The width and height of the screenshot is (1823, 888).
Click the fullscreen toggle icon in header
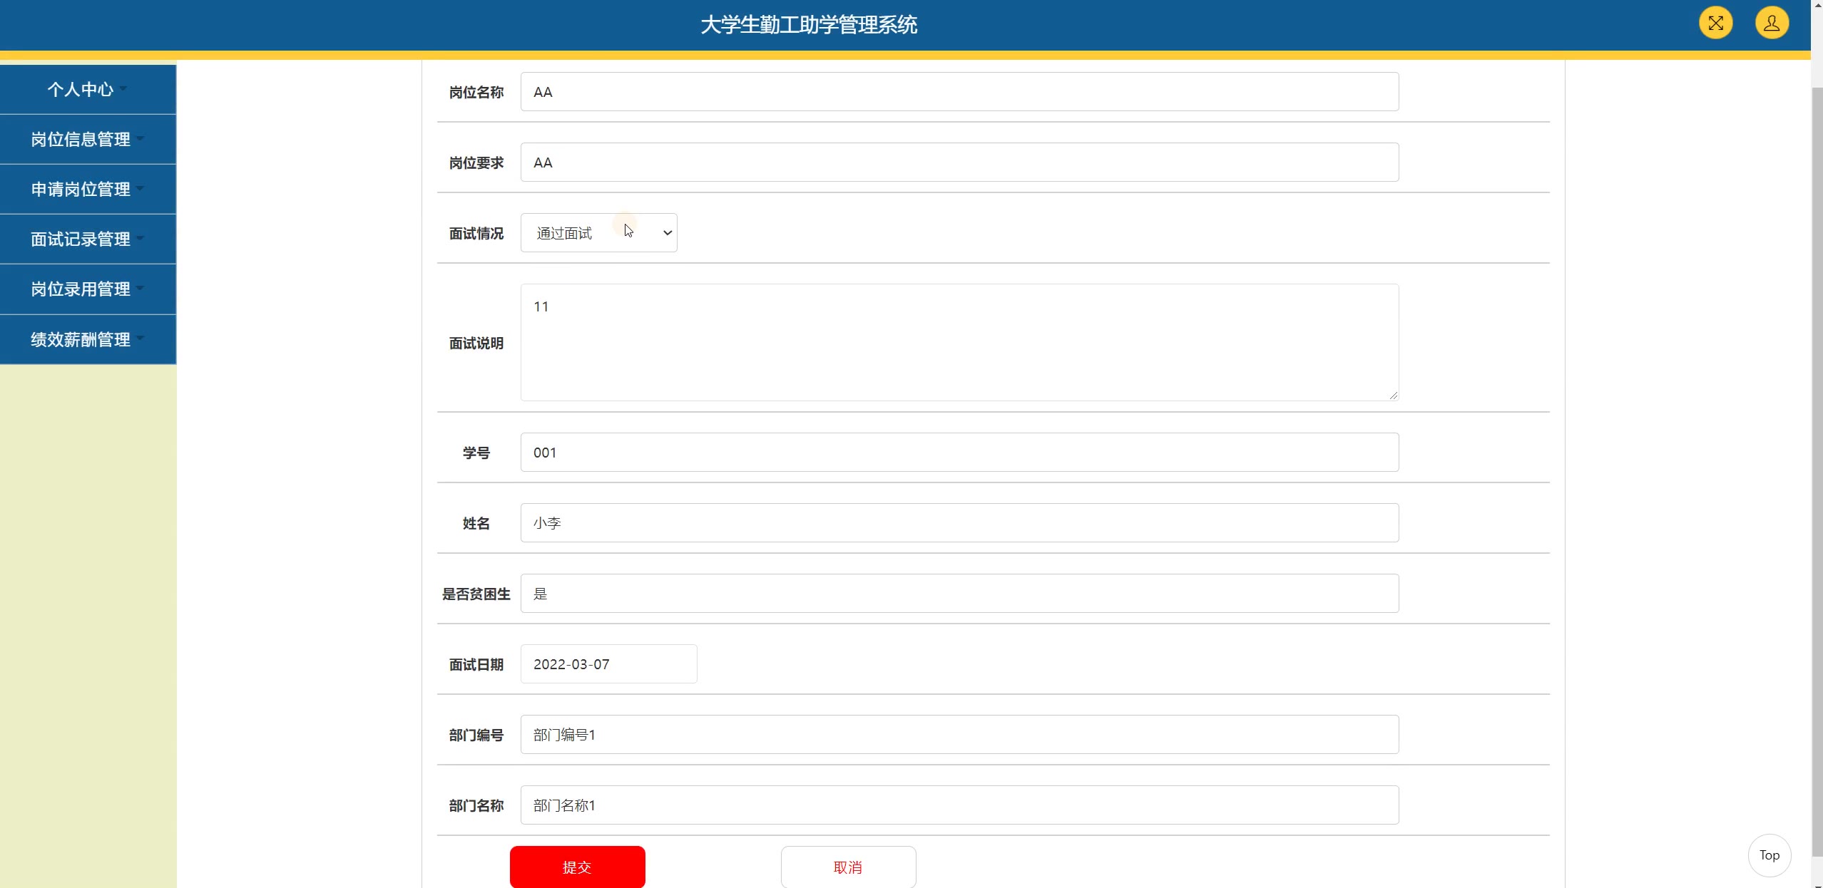(x=1715, y=24)
